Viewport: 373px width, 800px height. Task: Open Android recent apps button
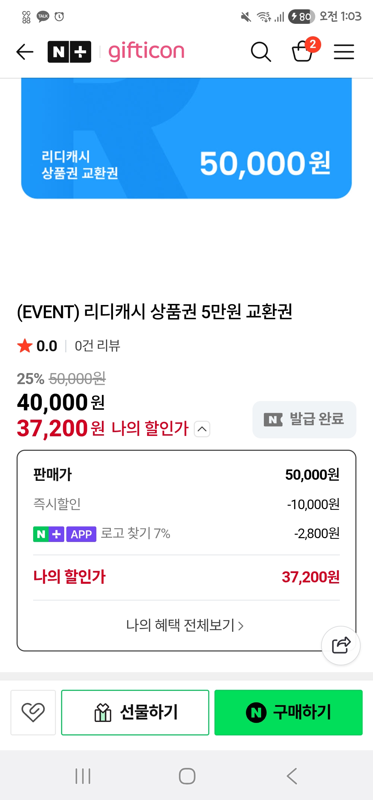click(83, 776)
